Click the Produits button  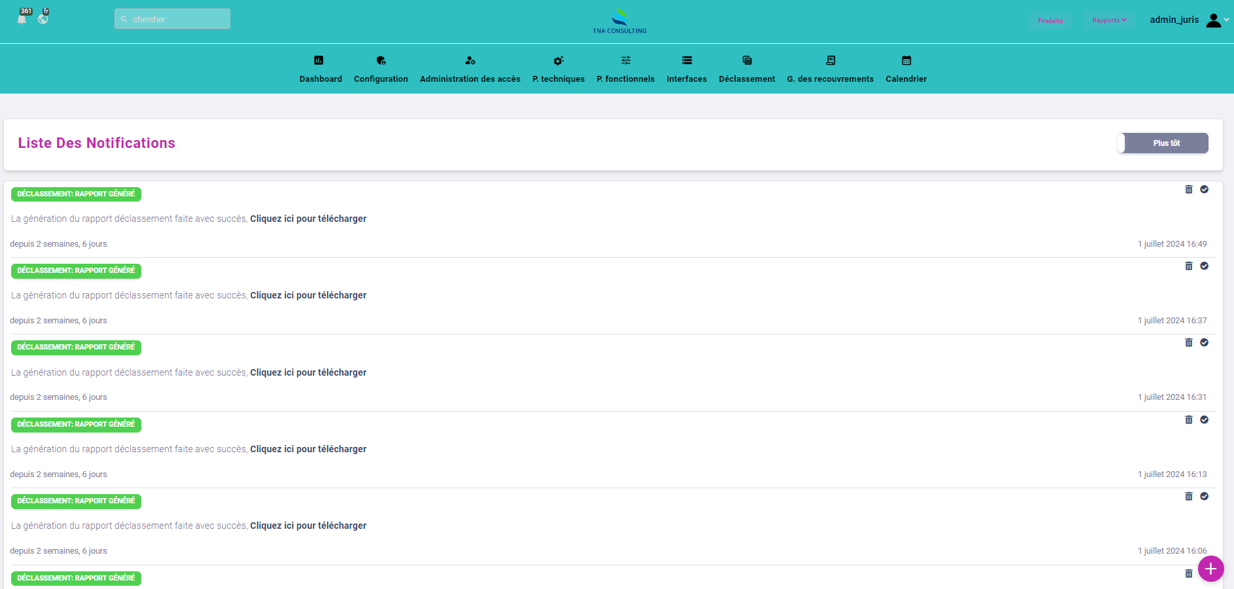coord(1050,21)
